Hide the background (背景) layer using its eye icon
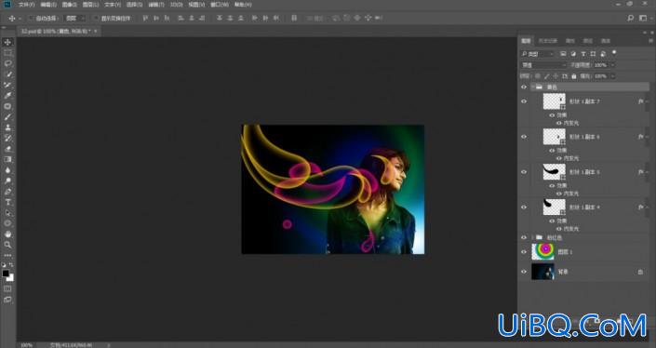656x348 pixels. pos(524,272)
